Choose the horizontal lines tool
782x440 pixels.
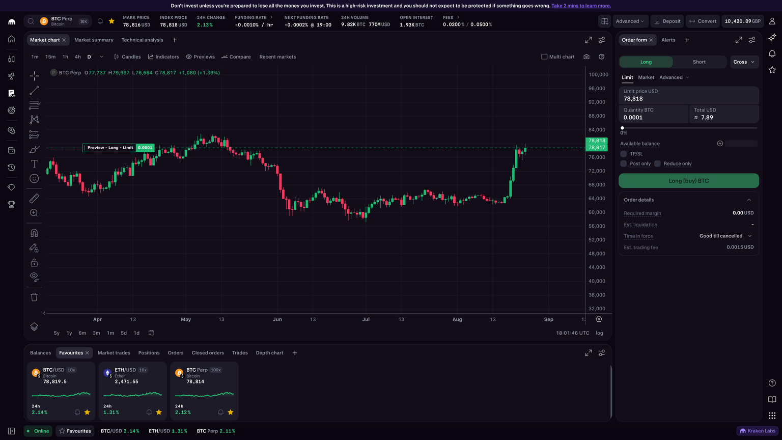tap(34, 105)
